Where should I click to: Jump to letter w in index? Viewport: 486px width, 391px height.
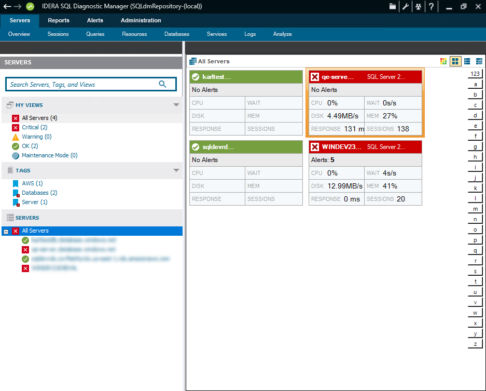coord(475,313)
